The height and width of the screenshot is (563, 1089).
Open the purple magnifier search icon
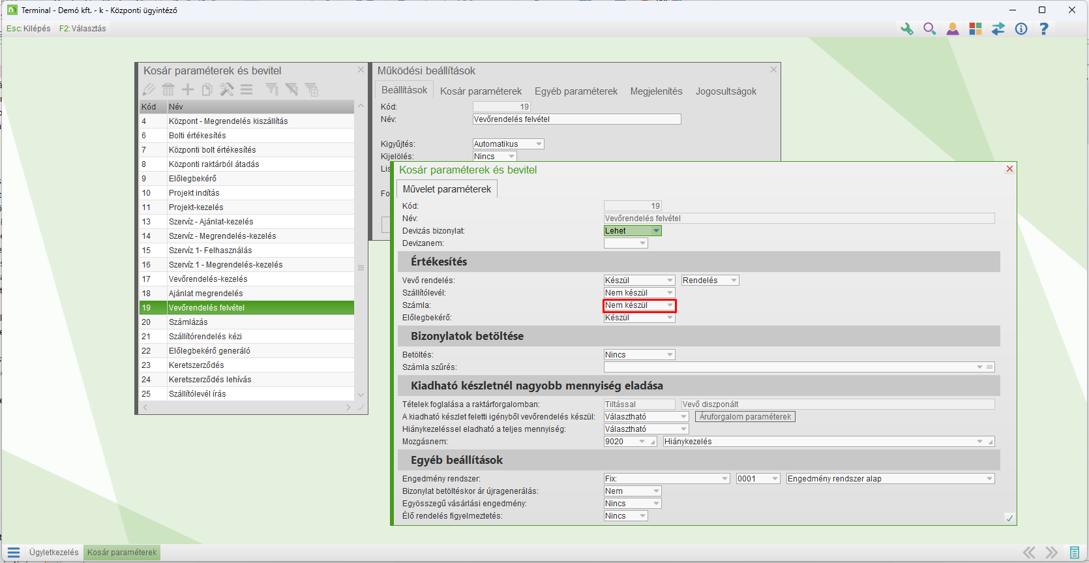(x=929, y=29)
